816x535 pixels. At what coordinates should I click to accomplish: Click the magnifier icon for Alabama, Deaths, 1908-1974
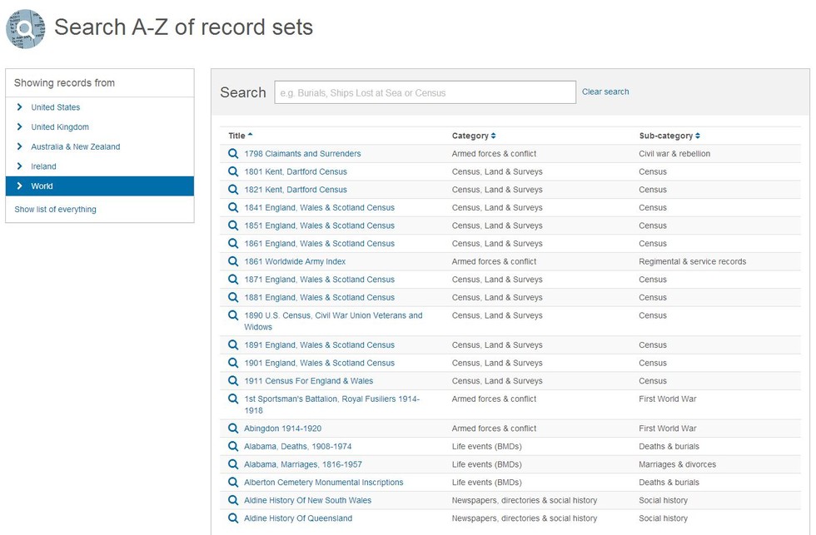[x=233, y=447]
